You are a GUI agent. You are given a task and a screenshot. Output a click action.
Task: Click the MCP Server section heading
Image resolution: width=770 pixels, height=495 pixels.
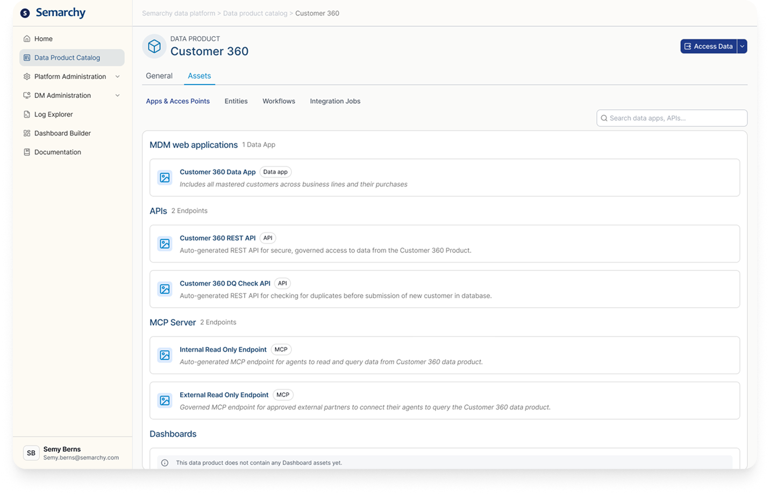point(173,322)
